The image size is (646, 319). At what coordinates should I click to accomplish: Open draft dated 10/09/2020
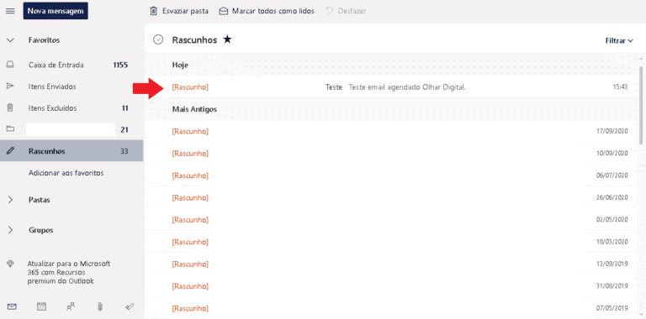point(391,154)
